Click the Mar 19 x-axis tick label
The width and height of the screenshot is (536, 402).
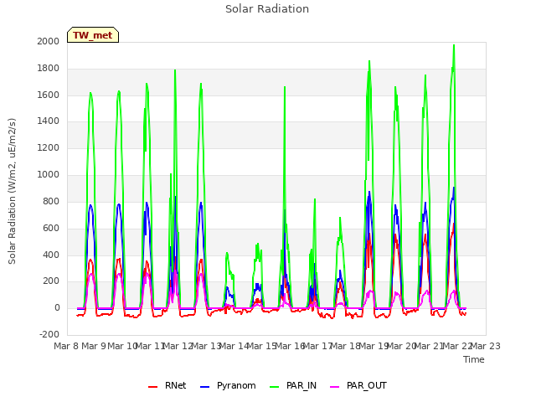pyautogui.click(x=374, y=346)
